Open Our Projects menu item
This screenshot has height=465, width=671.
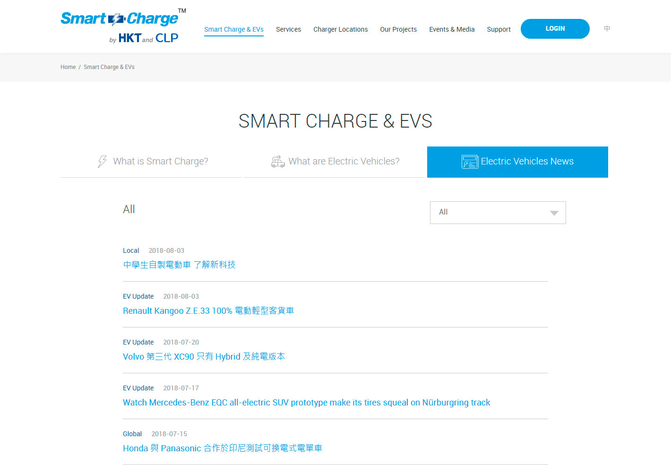[398, 29]
